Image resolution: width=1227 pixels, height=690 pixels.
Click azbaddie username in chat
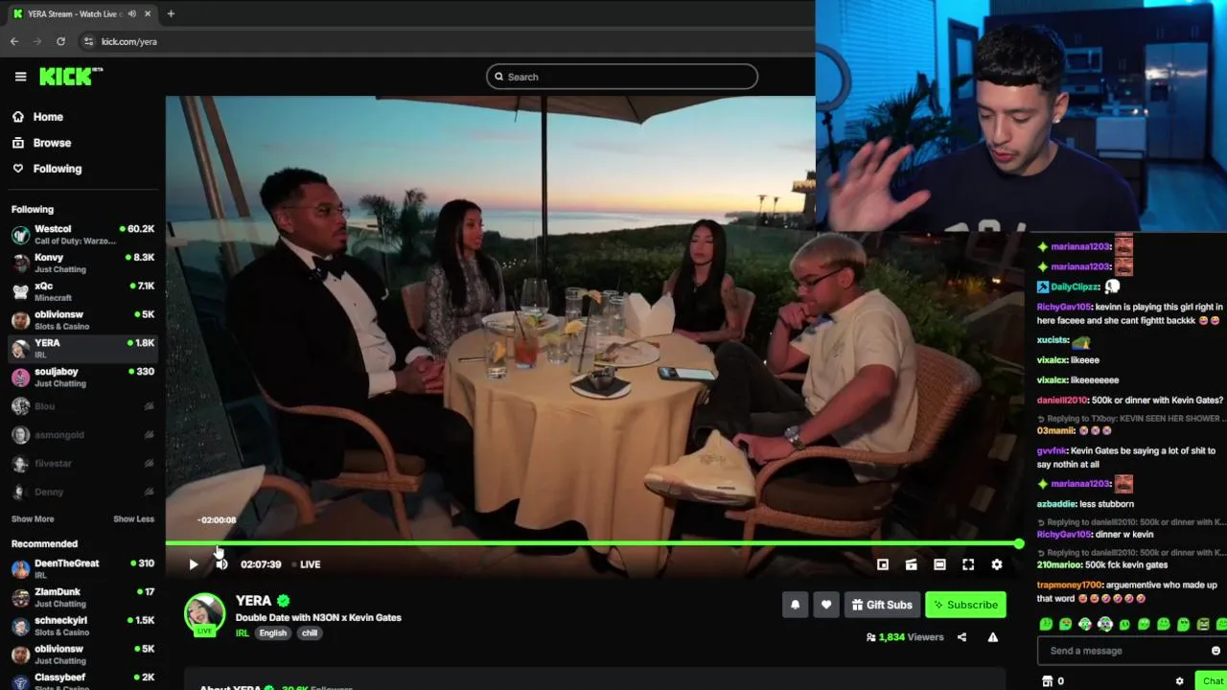(x=1056, y=504)
